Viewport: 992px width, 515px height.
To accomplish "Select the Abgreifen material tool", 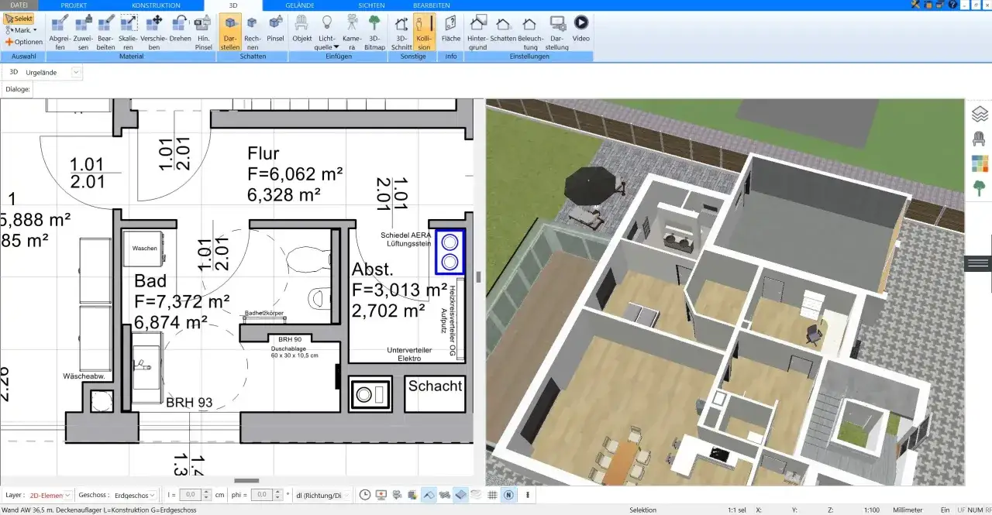I will point(60,32).
